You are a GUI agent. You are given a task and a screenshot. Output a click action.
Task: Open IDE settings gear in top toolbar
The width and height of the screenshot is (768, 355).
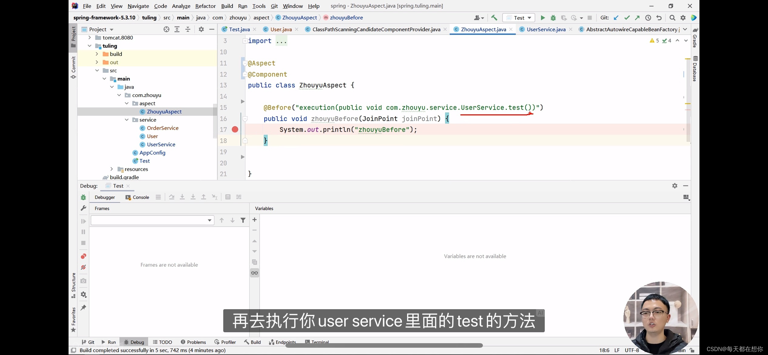(x=683, y=18)
